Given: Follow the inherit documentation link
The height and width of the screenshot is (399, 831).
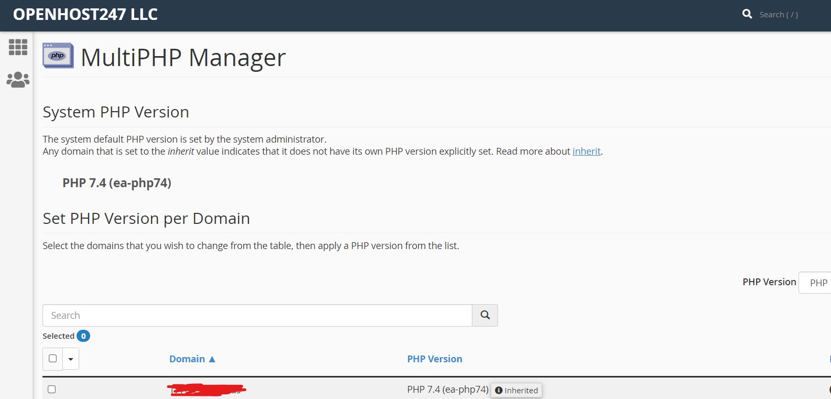Looking at the screenshot, I should coord(586,152).
